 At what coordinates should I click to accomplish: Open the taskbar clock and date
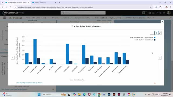(165, 95)
